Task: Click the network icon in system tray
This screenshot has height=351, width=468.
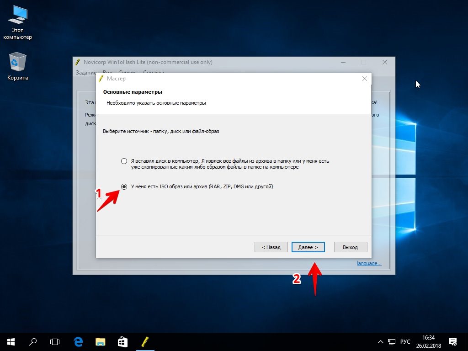Action: (391, 342)
